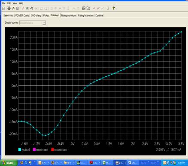This screenshot has height=166, width=188.
Task: Click the document sheet toolbar icon
Action: point(18,9)
